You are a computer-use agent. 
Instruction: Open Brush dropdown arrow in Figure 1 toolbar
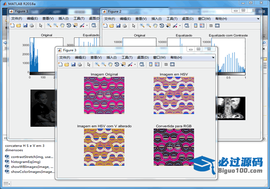(x=87, y=26)
